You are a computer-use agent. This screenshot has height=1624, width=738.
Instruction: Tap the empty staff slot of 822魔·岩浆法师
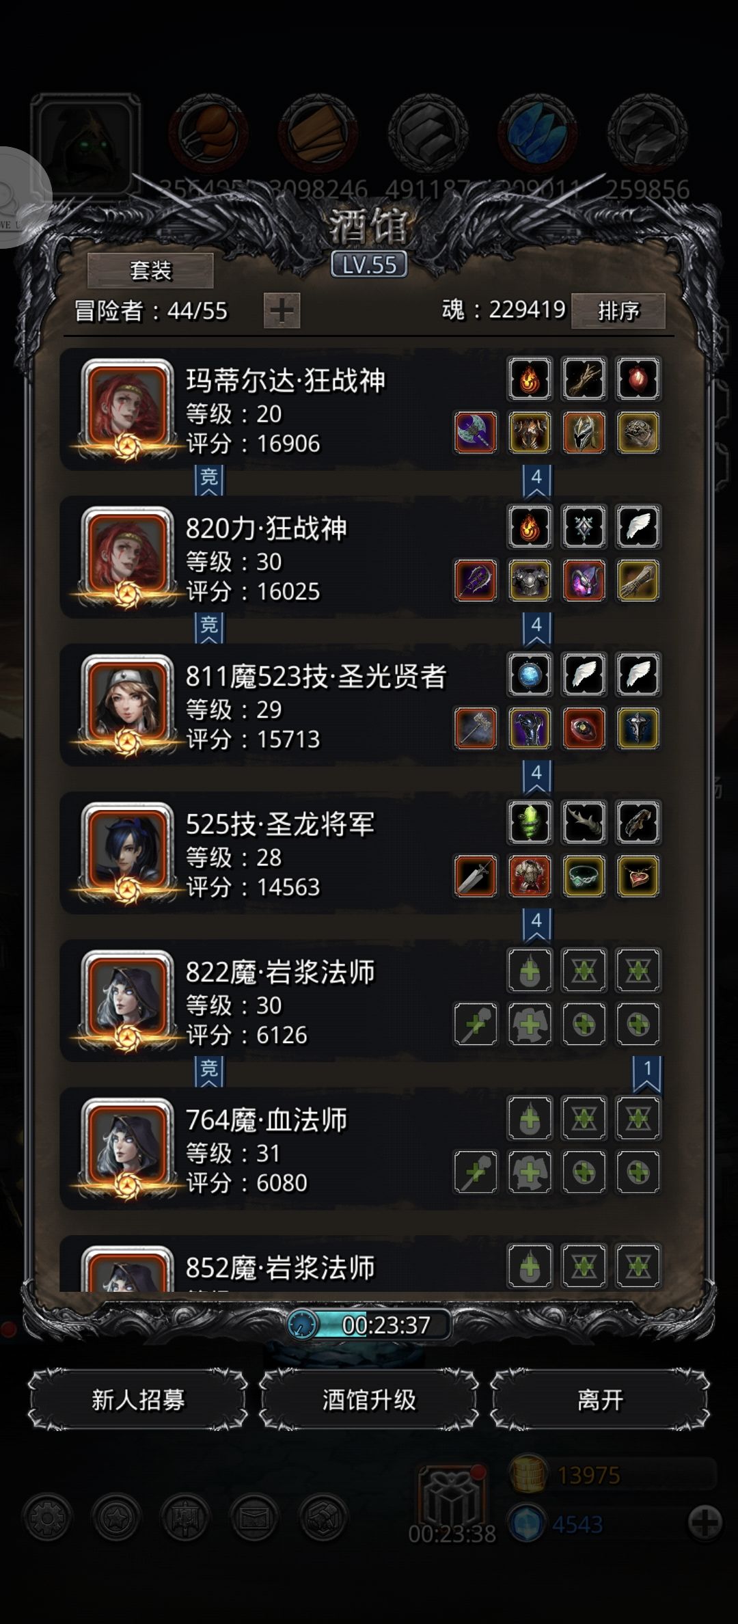tap(476, 1025)
